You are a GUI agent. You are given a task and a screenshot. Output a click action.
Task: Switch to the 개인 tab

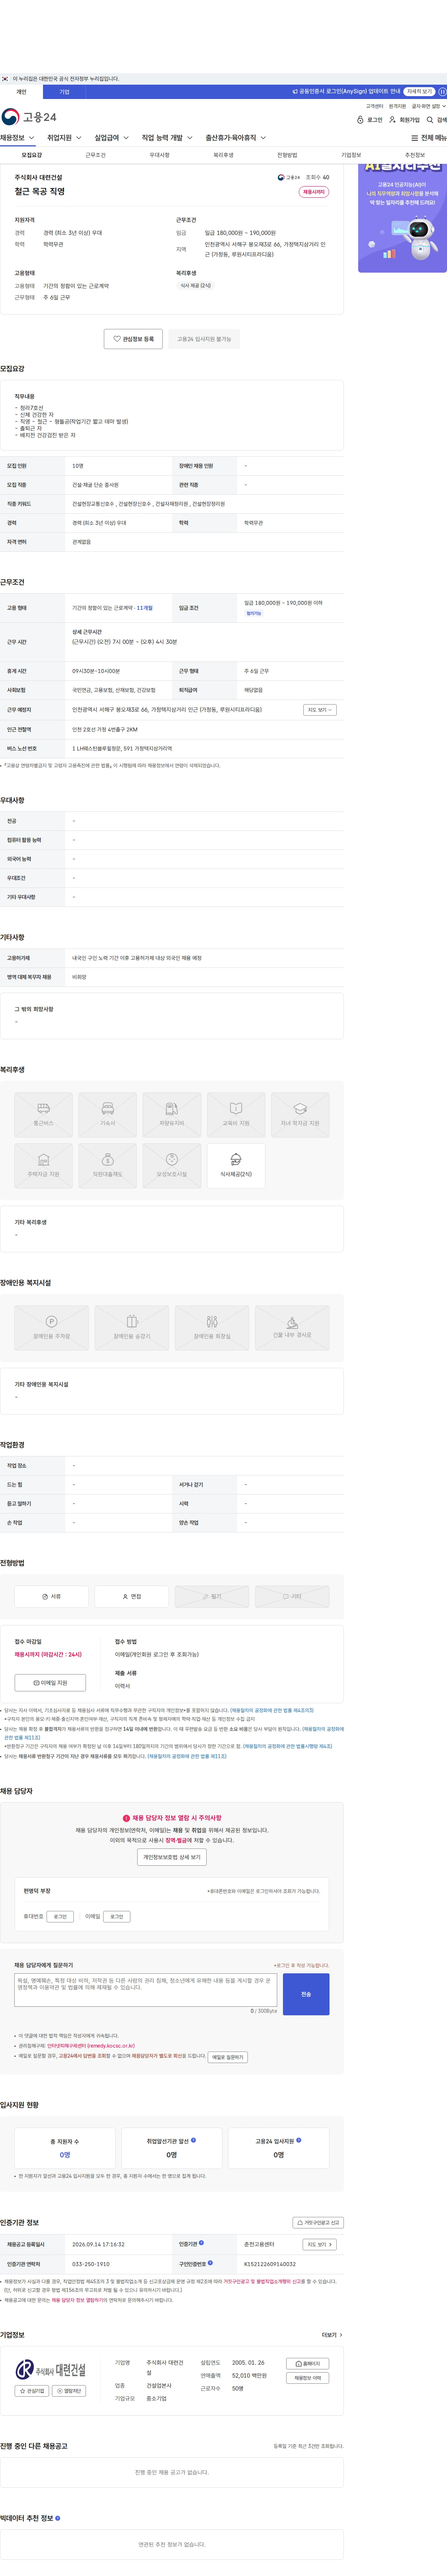[21, 91]
